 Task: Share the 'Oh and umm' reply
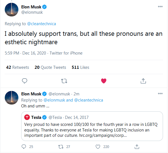(137, 147)
